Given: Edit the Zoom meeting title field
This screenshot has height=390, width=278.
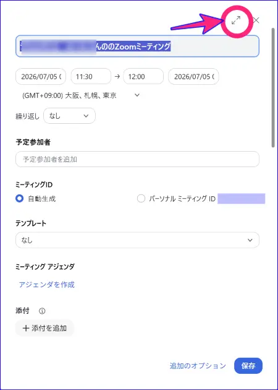Looking at the screenshot, I should [x=137, y=46].
